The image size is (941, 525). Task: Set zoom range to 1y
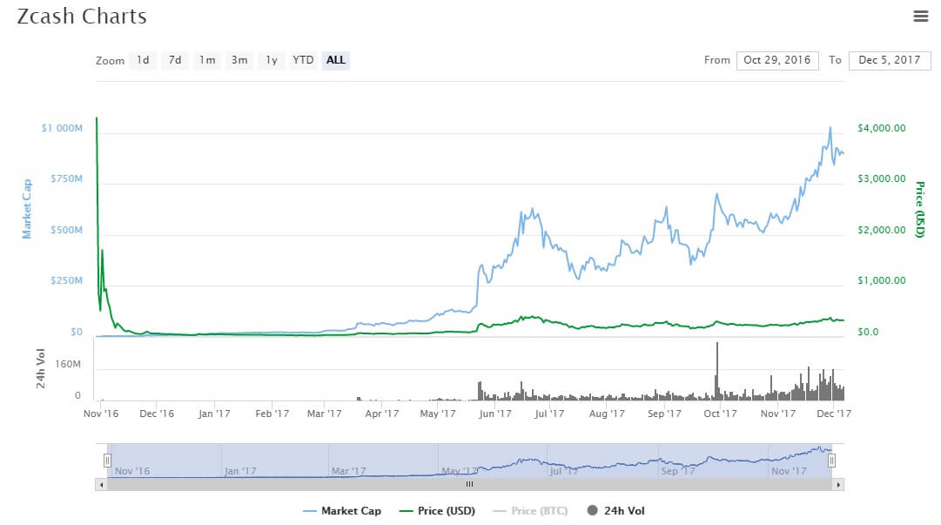pos(272,60)
